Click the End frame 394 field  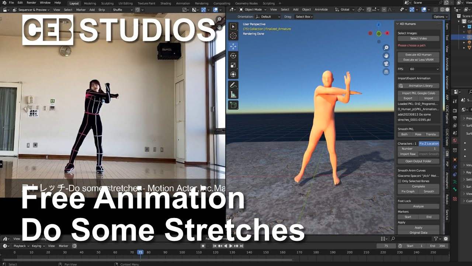point(437,246)
